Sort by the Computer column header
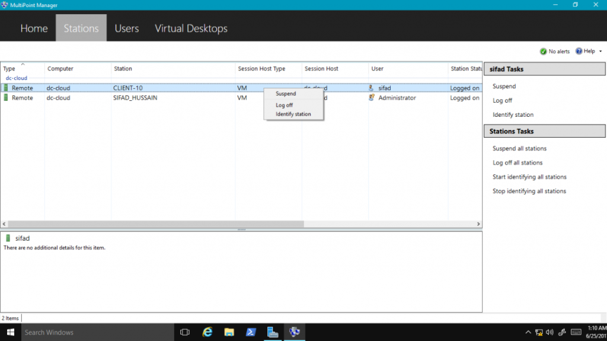This screenshot has height=341, width=607. click(78, 69)
